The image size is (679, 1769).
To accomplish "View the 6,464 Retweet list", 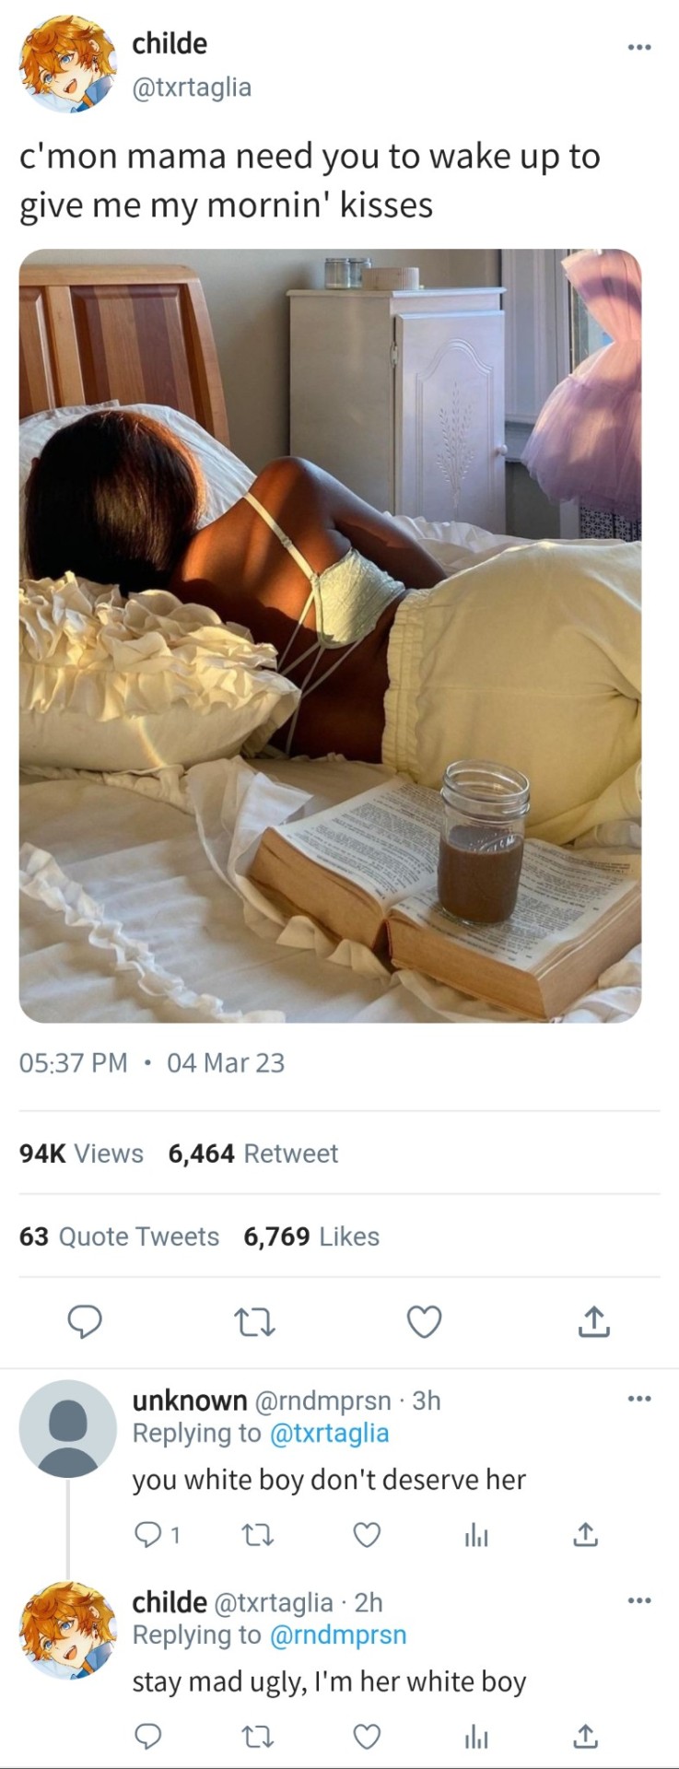I will (252, 1154).
